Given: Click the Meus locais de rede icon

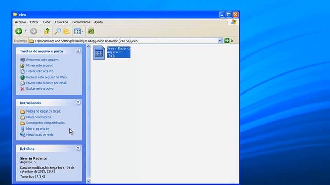Looking at the screenshot, I should click(x=22, y=135).
